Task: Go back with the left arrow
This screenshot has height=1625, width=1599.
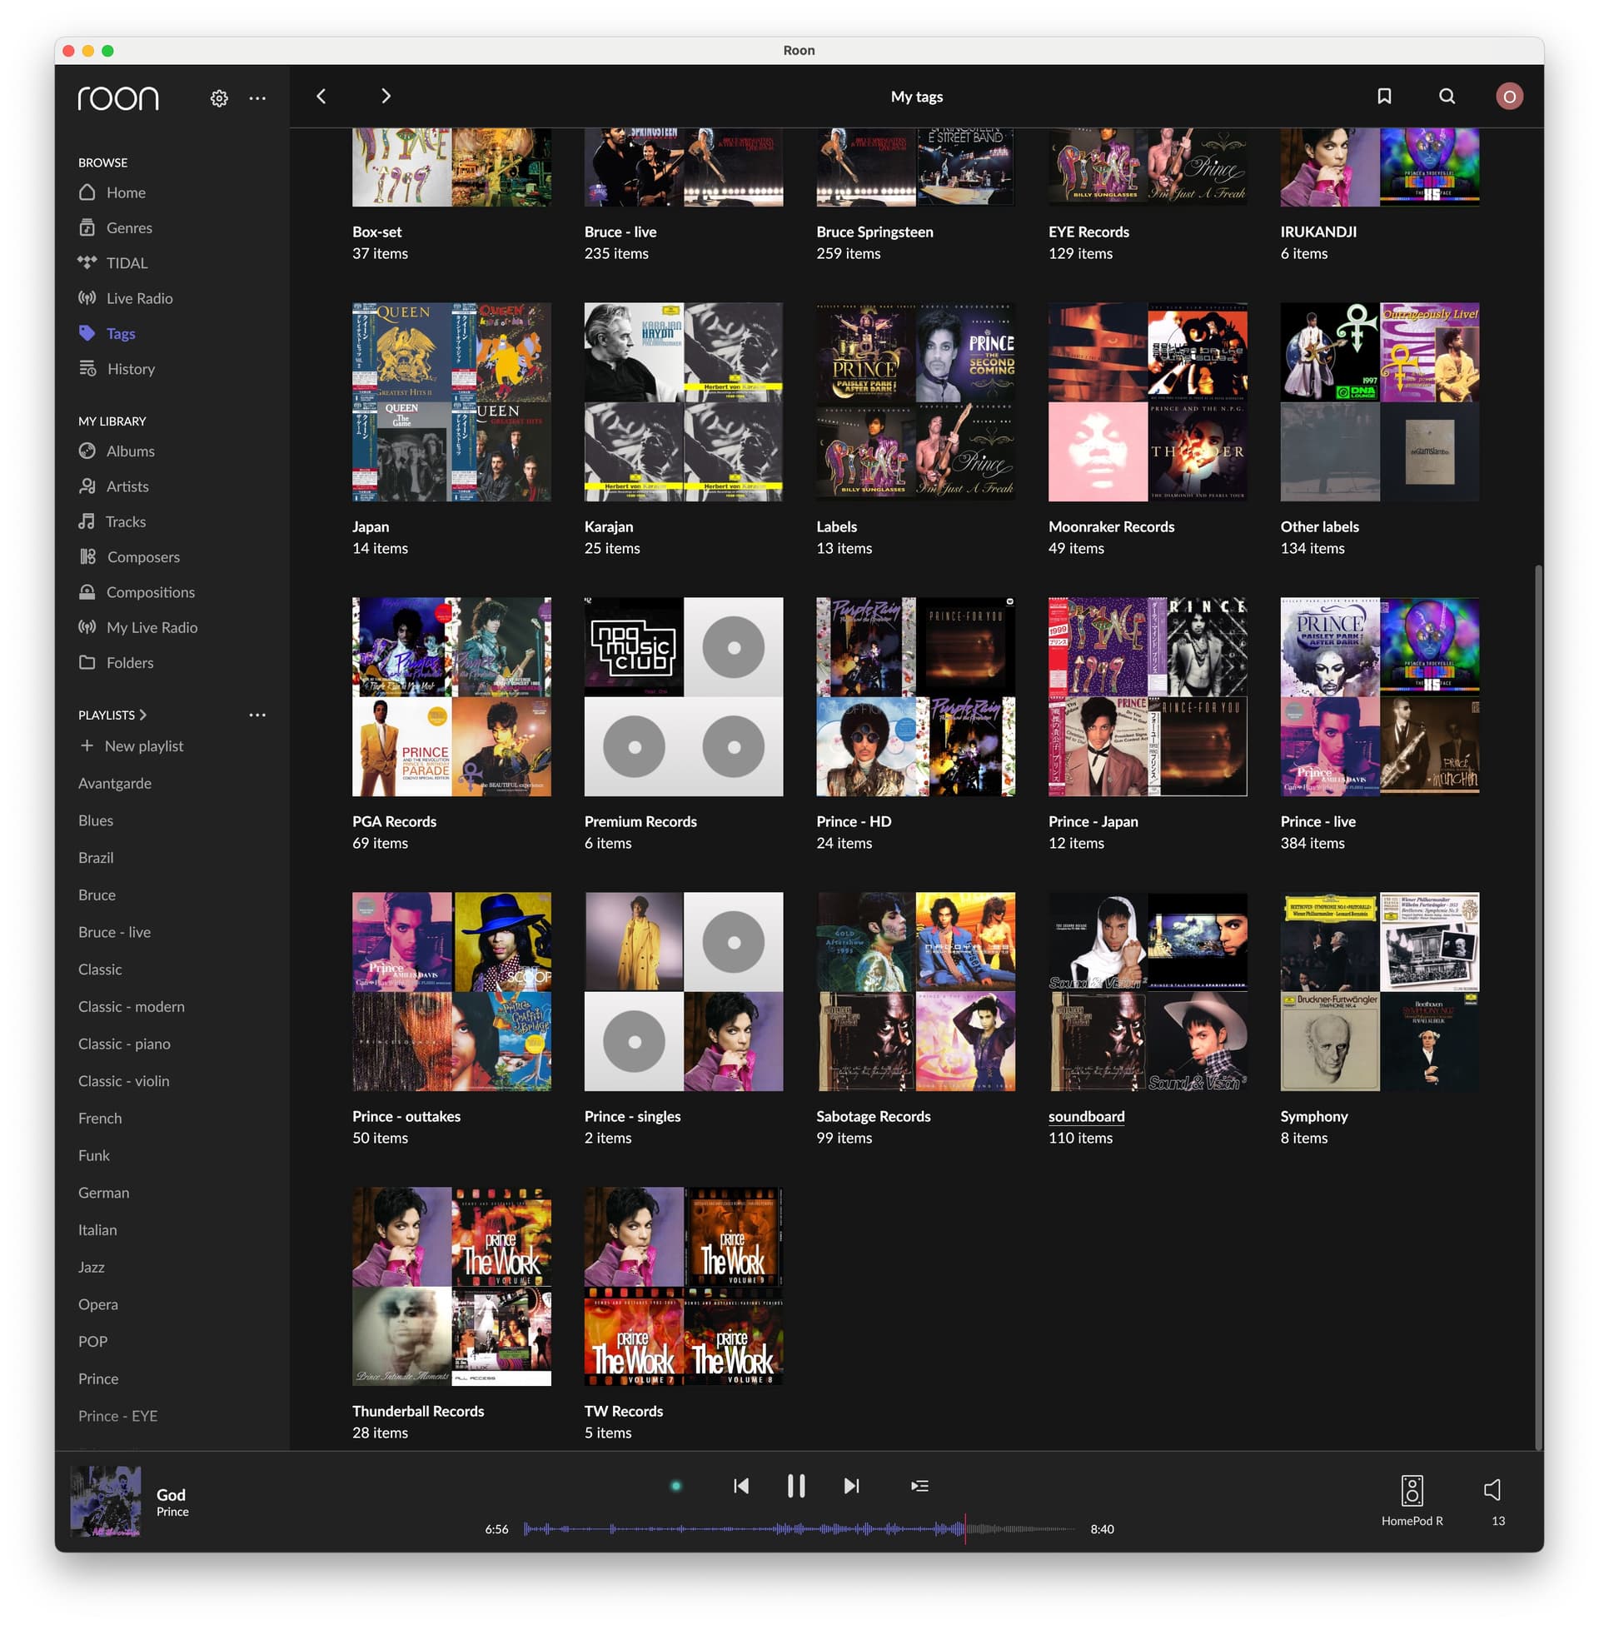Action: click(321, 97)
